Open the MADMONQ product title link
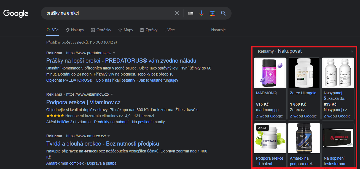 (266, 93)
